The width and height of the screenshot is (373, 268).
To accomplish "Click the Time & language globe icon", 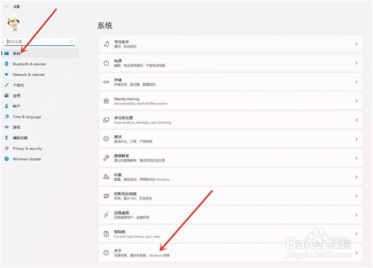I will (7, 116).
